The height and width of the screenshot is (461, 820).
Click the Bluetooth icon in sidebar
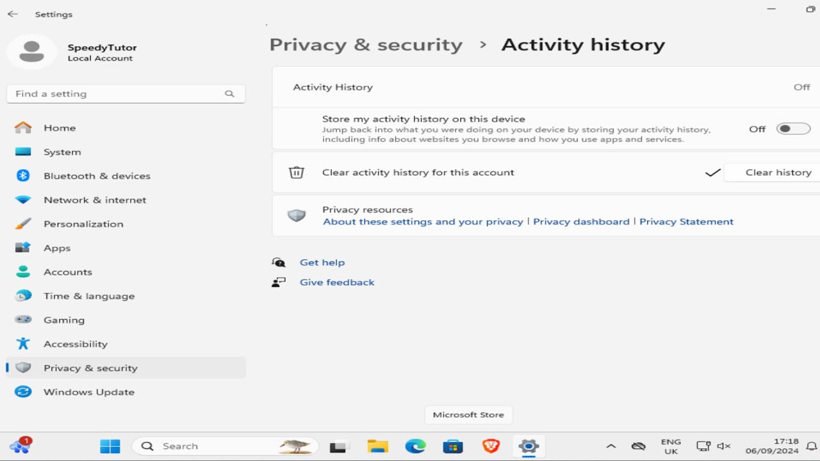(x=23, y=175)
